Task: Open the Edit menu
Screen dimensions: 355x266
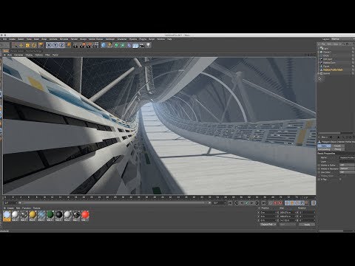Action: 4,39
